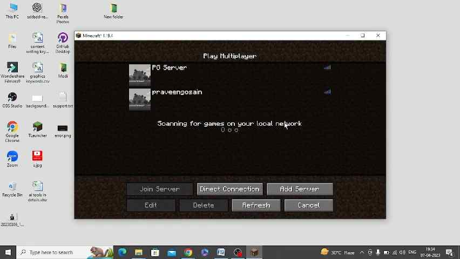Image resolution: width=460 pixels, height=259 pixels.
Task: Select the praveengosain server thumbnail
Action: pos(140,99)
